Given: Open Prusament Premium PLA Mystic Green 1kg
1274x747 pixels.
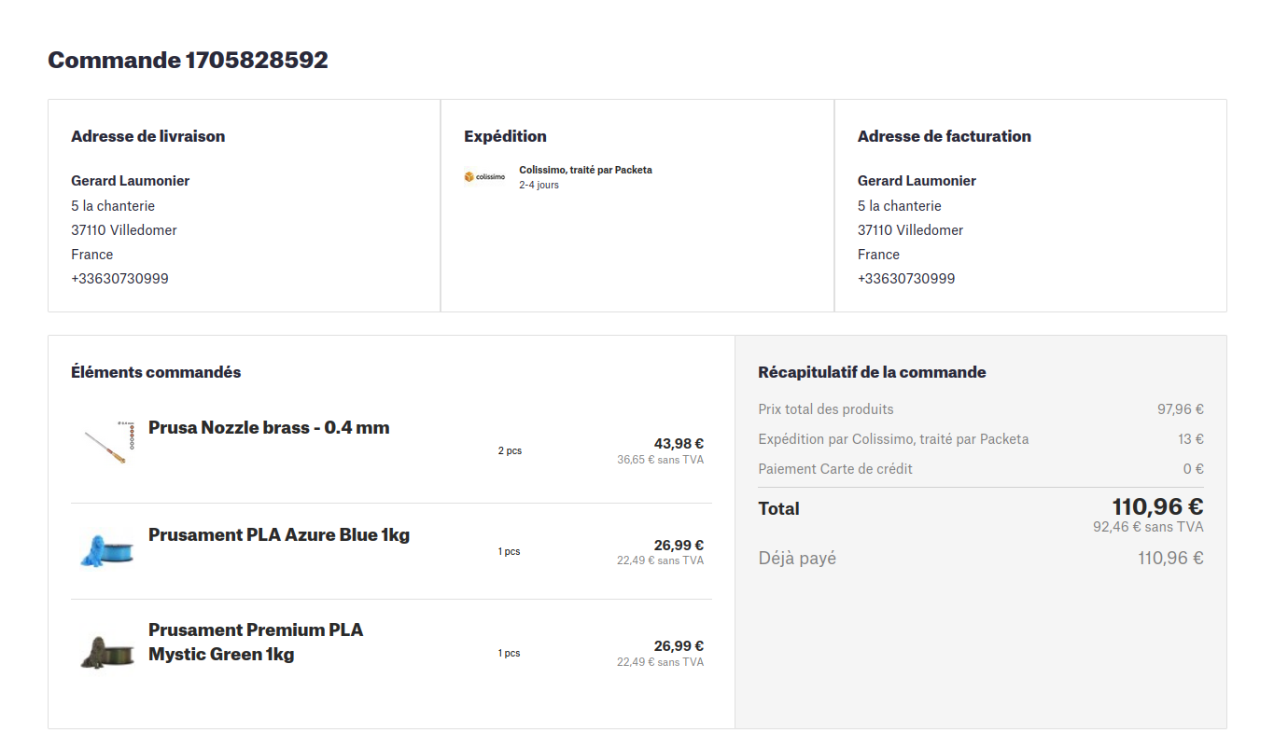Looking at the screenshot, I should click(256, 642).
